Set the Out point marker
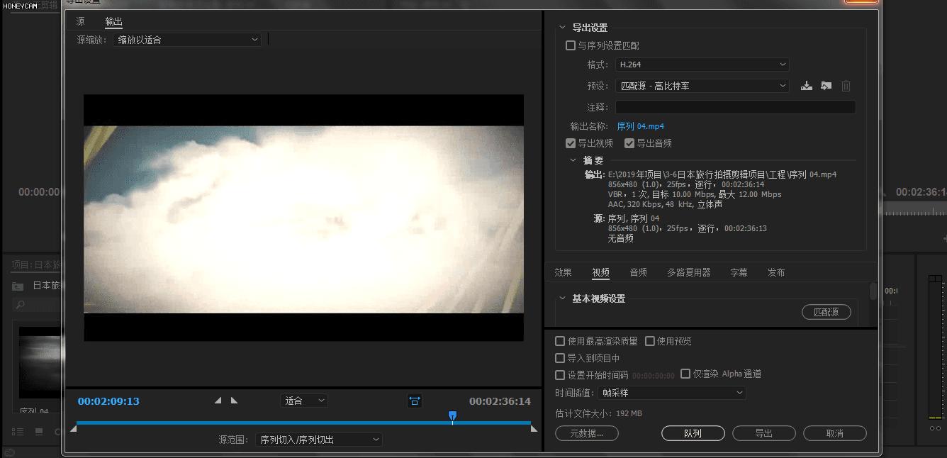 click(234, 400)
